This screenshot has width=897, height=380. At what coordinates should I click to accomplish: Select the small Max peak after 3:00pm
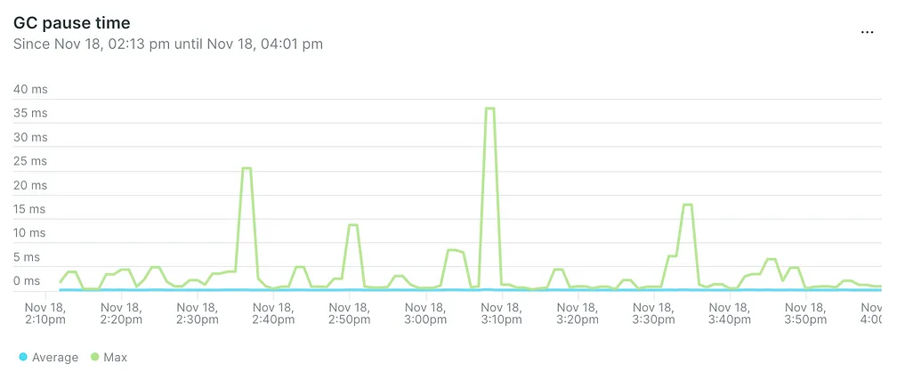(x=454, y=250)
